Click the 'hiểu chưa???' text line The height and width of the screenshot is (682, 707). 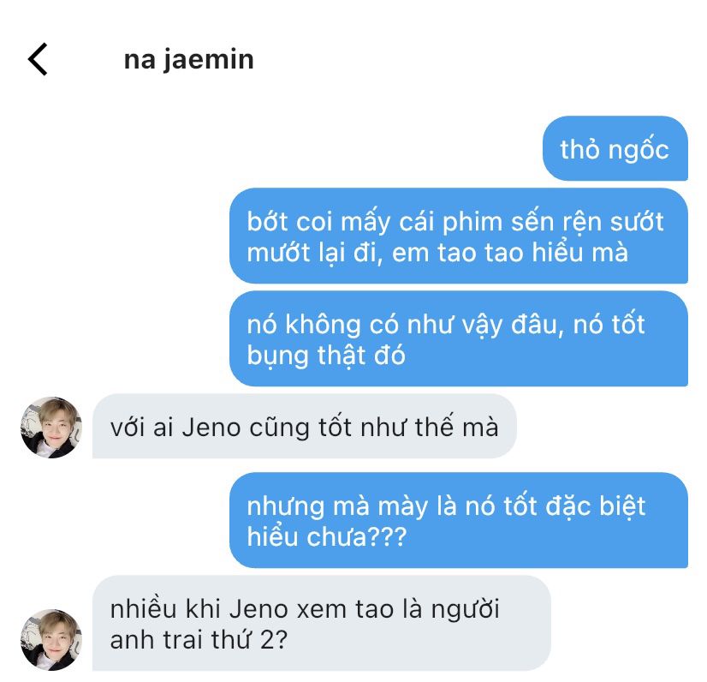[x=326, y=537]
